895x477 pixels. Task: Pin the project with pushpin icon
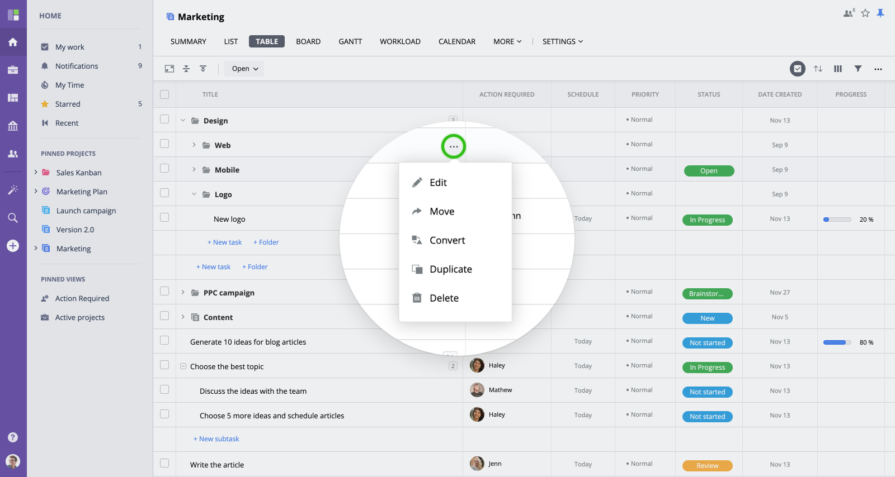tap(880, 13)
